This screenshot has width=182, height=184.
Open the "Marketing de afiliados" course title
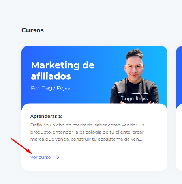tap(63, 71)
